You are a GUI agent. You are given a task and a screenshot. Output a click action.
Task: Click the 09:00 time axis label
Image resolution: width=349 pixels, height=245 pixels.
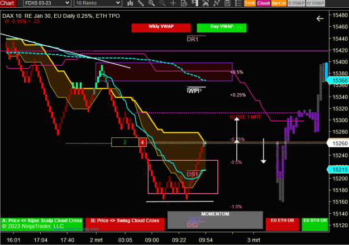point(152,240)
